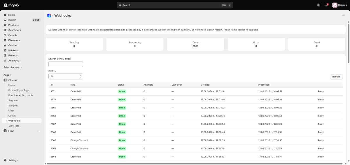
Task: Open Practitioner Discounts page
Action: (x=21, y=95)
